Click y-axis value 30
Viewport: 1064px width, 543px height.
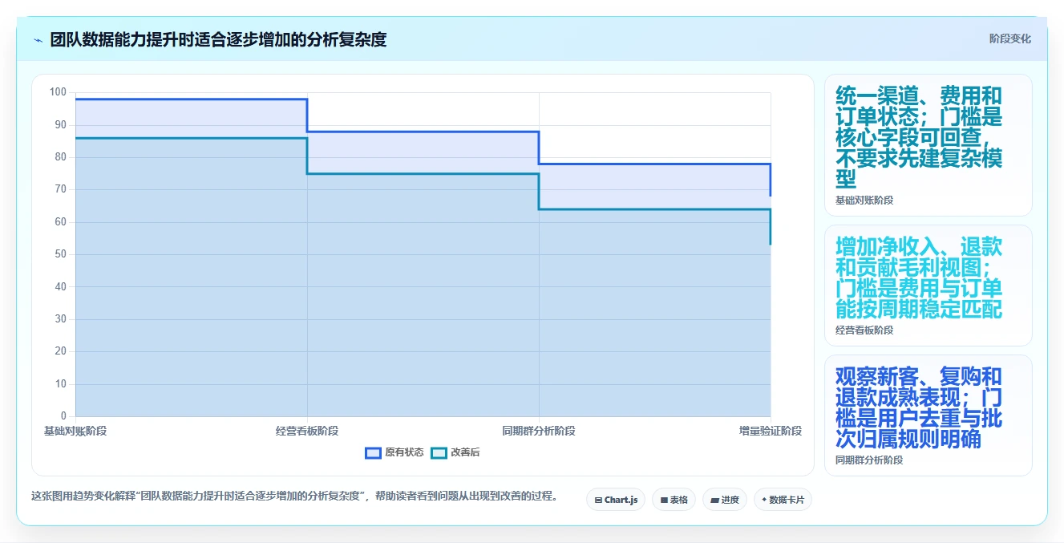tap(61, 319)
